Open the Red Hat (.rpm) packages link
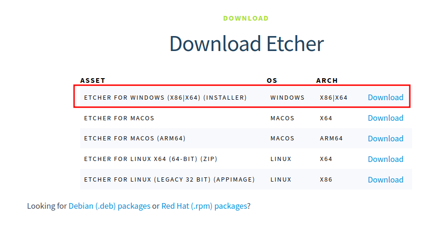The image size is (437, 234). coord(204,206)
